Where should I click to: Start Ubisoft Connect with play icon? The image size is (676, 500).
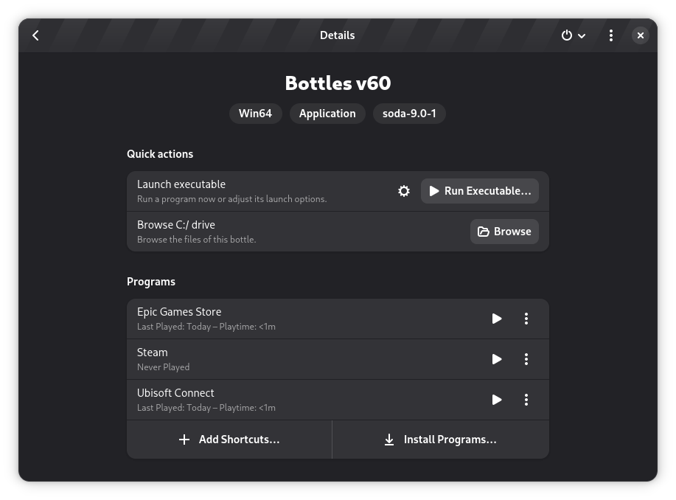pos(497,400)
